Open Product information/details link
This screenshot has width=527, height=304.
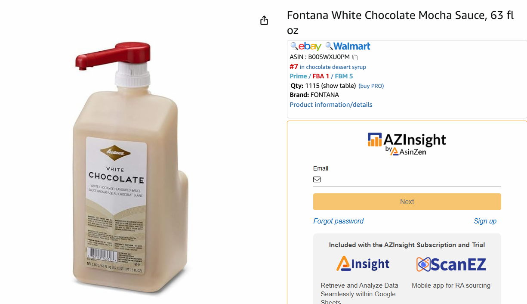(x=331, y=105)
